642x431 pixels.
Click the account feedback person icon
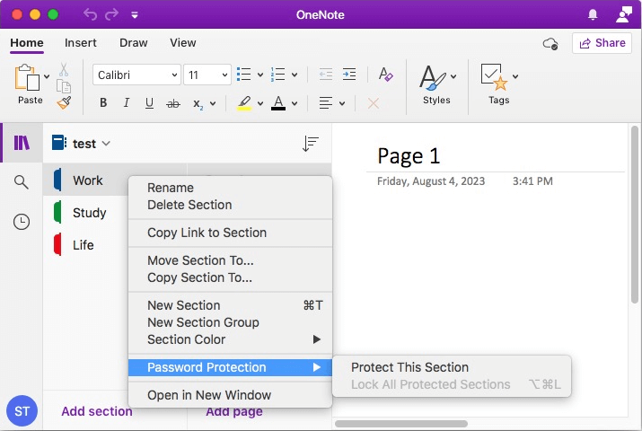[x=623, y=14]
